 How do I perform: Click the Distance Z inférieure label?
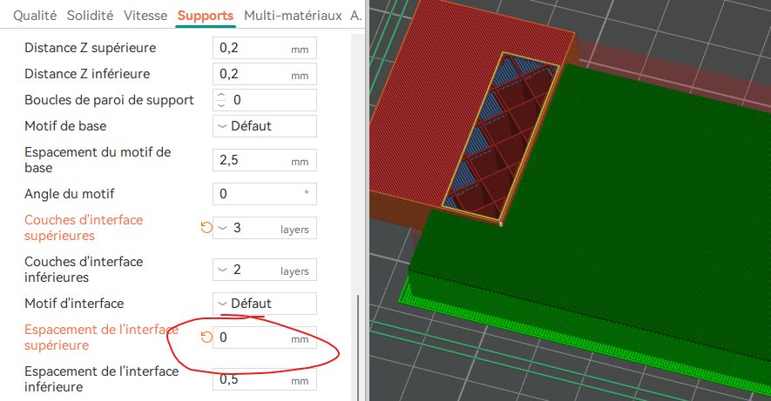[87, 74]
